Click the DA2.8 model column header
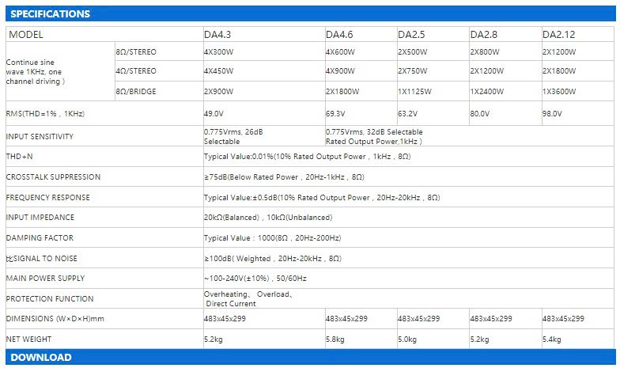Viewport: 620px width, 368px height. pos(484,35)
